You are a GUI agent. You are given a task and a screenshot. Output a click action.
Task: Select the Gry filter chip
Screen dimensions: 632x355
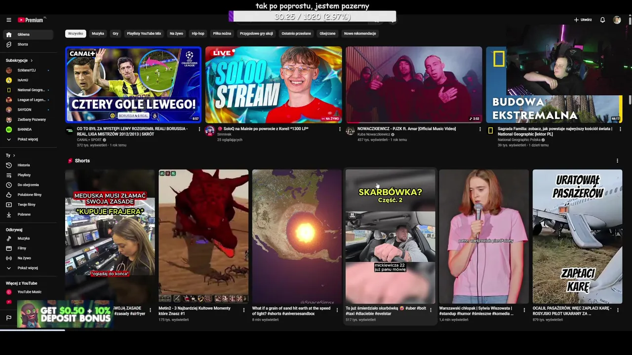pyautogui.click(x=116, y=34)
